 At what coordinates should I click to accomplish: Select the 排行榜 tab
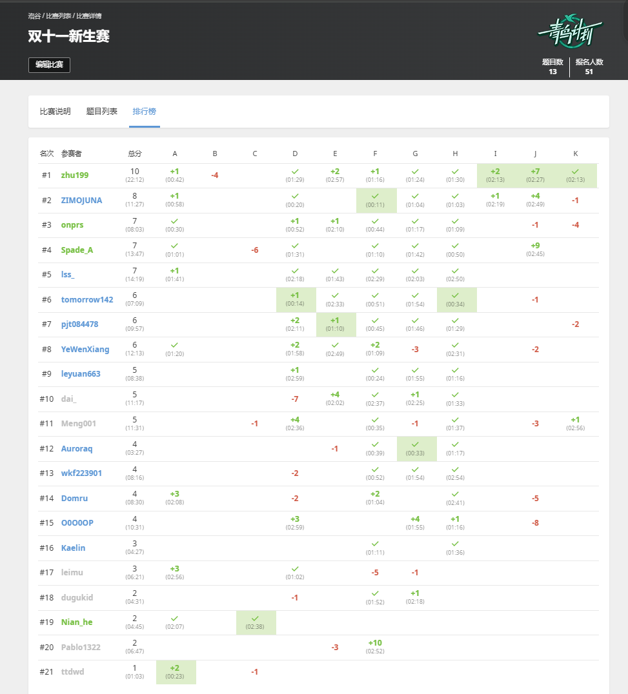pyautogui.click(x=144, y=112)
